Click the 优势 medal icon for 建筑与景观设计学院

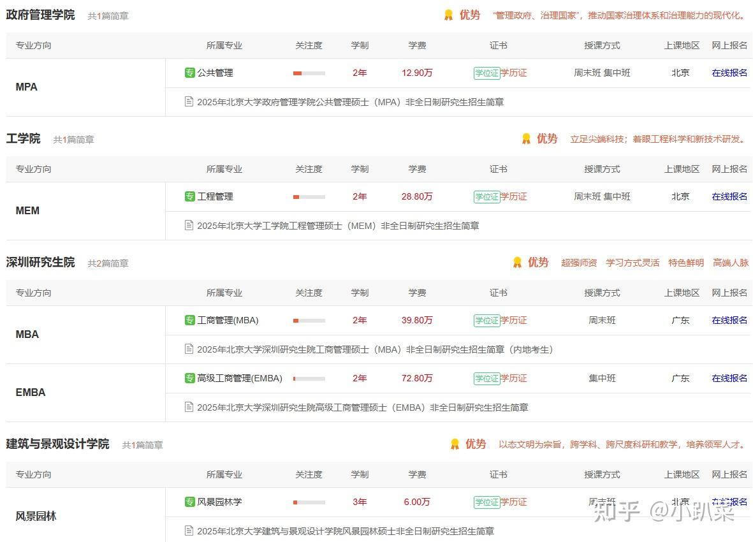(x=455, y=444)
